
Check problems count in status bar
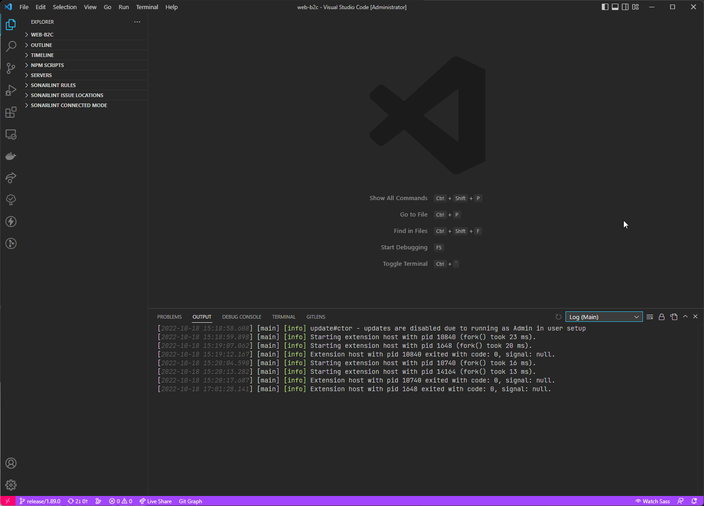pos(121,501)
